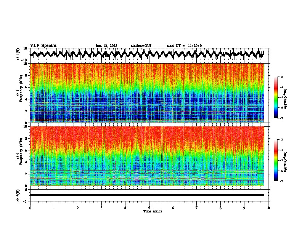Click the -7 label on ch.1 colorbar
The width and height of the screenshot is (302, 233).
281,118
